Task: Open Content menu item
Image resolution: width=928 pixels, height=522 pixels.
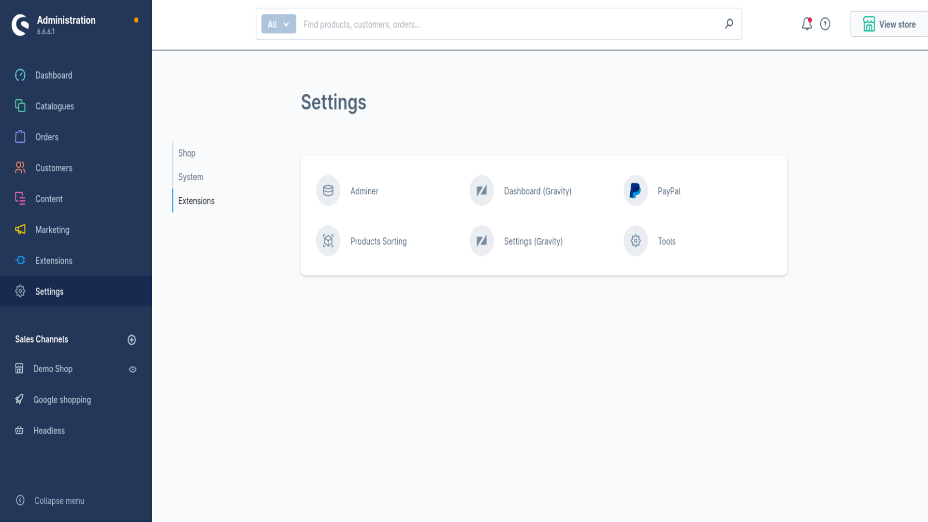Action: coord(49,199)
